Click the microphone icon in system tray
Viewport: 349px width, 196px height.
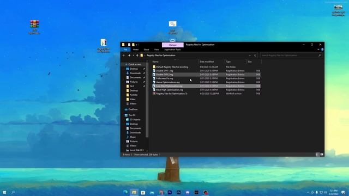[x=317, y=192]
